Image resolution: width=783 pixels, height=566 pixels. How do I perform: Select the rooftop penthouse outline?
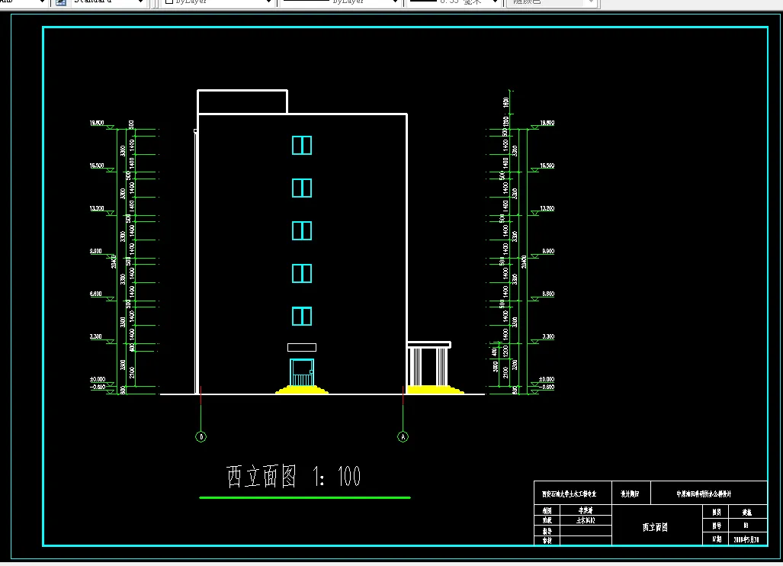[242, 102]
